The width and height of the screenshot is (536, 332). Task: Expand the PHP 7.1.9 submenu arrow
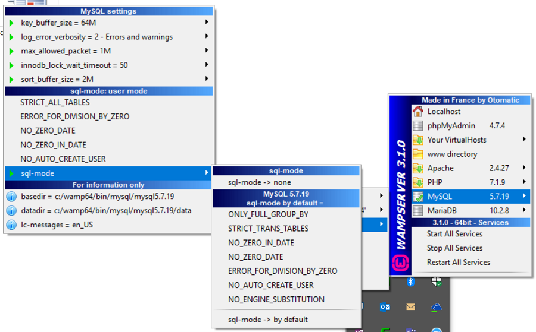(x=524, y=182)
